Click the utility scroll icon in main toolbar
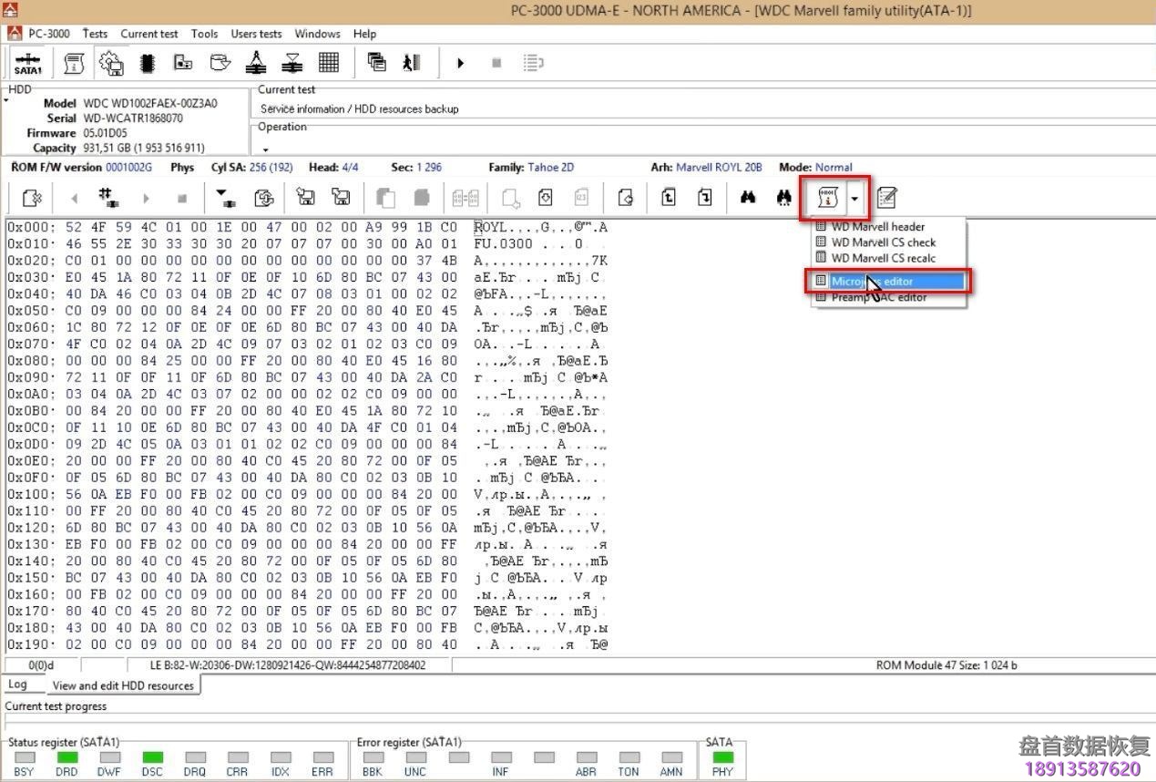This screenshot has height=782, width=1156. 74,63
